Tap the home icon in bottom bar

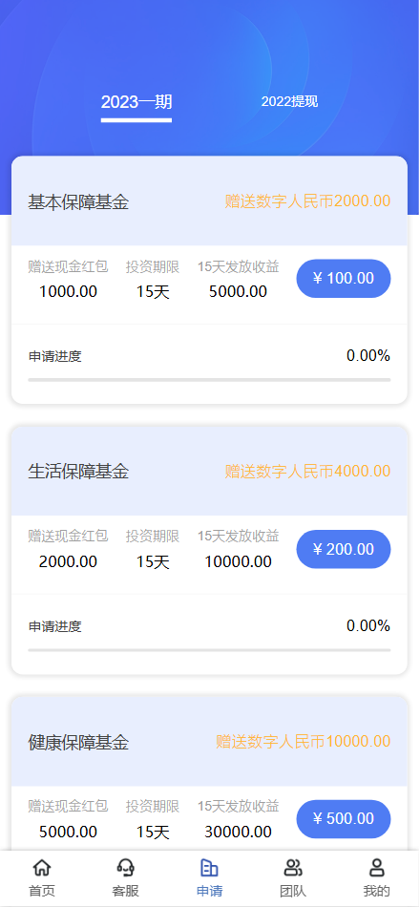42,868
